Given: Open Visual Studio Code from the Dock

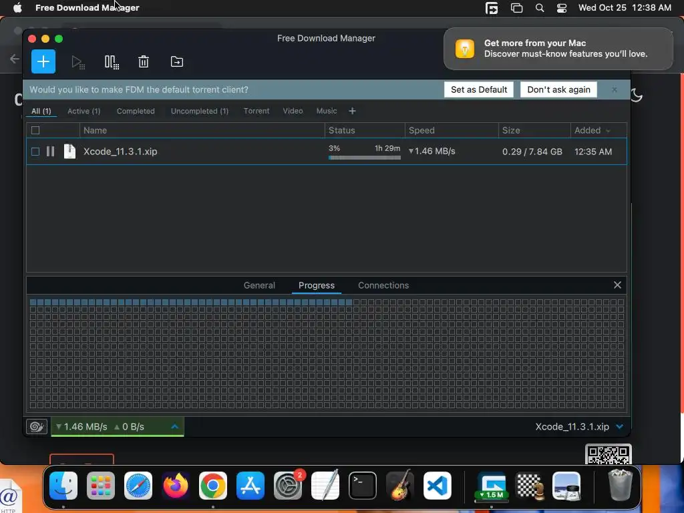Looking at the screenshot, I should point(438,486).
